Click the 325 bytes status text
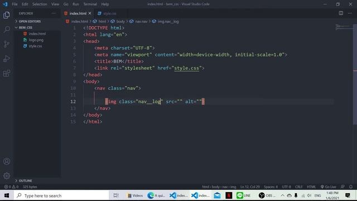The image size is (357, 201). tap(30, 186)
